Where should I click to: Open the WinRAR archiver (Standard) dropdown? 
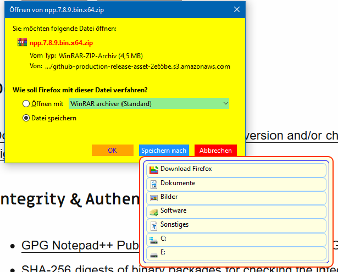pyautogui.click(x=149, y=103)
